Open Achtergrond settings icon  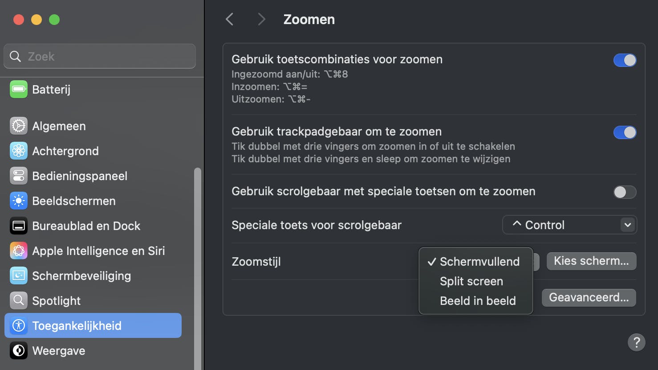coord(18,151)
